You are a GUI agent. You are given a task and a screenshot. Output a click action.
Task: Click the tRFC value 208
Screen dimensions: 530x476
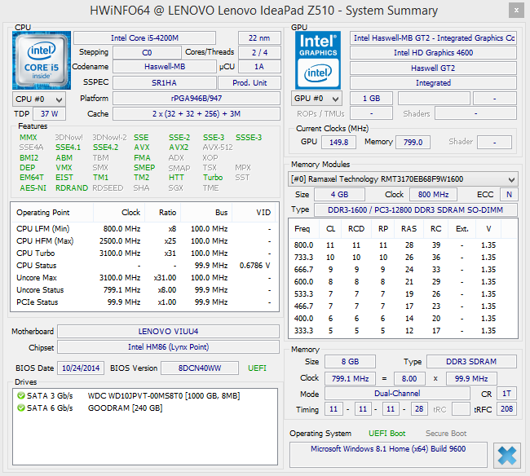coord(506,409)
